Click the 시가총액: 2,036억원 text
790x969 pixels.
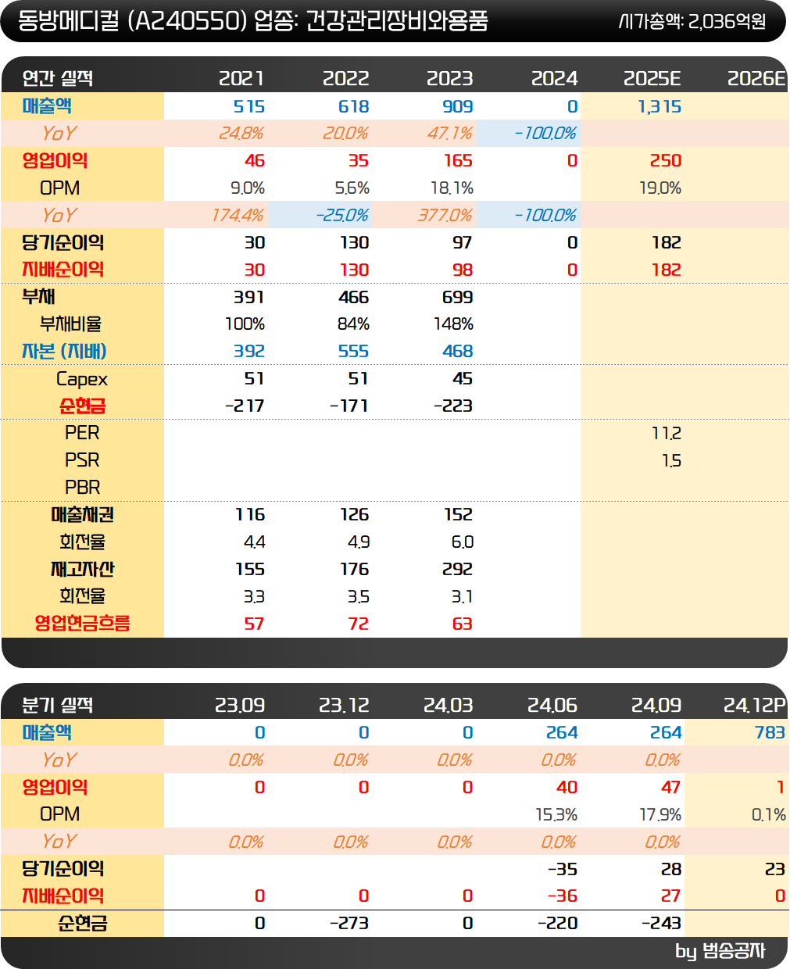tap(691, 21)
